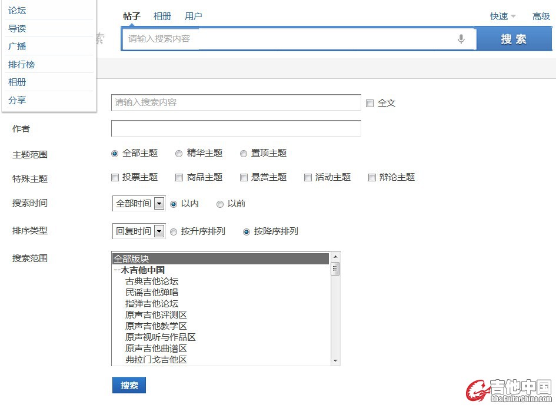Screen dimensions: 556x408
Task: Open the 快速 dropdown arrow
Action: point(513,16)
